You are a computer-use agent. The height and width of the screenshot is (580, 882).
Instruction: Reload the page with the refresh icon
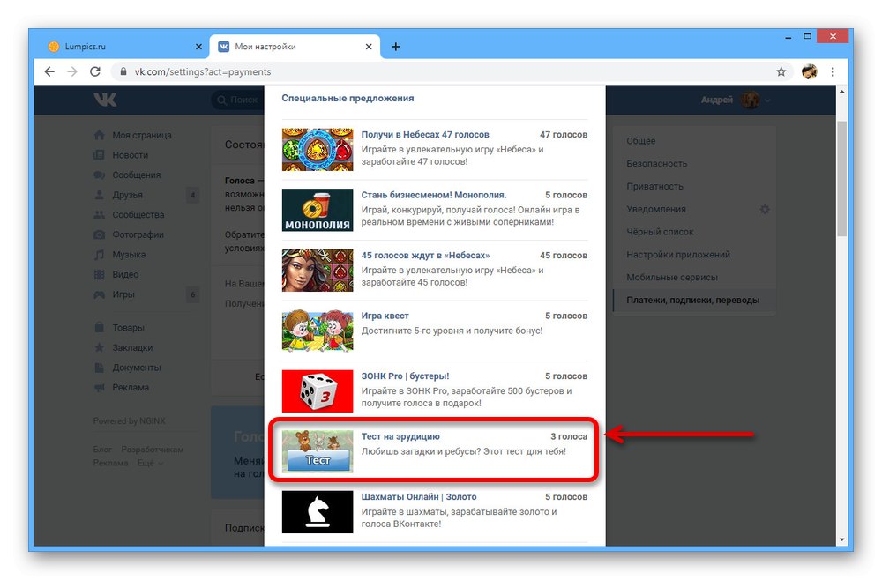(95, 71)
